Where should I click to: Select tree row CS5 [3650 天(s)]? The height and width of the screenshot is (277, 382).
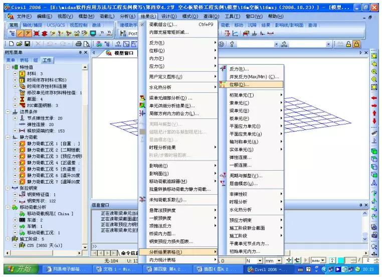coord(44,245)
